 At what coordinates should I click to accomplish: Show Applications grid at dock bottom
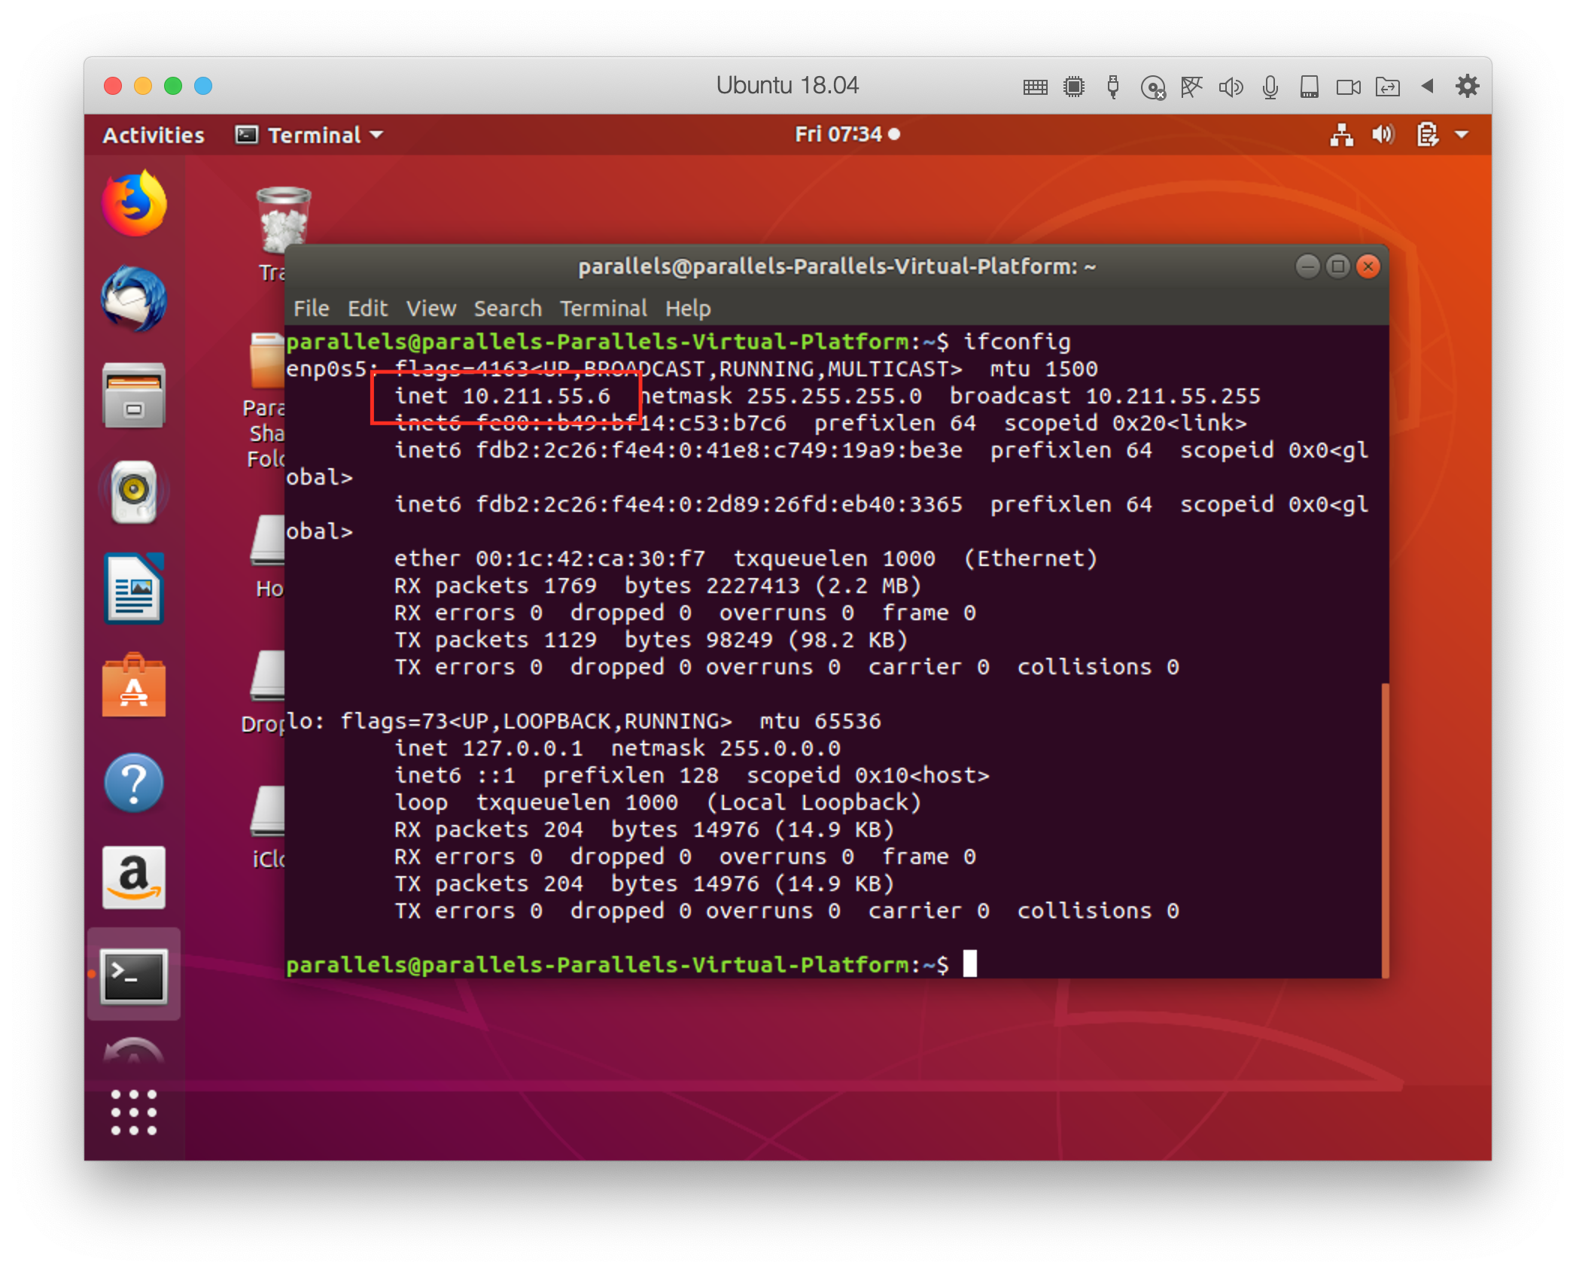point(134,1112)
